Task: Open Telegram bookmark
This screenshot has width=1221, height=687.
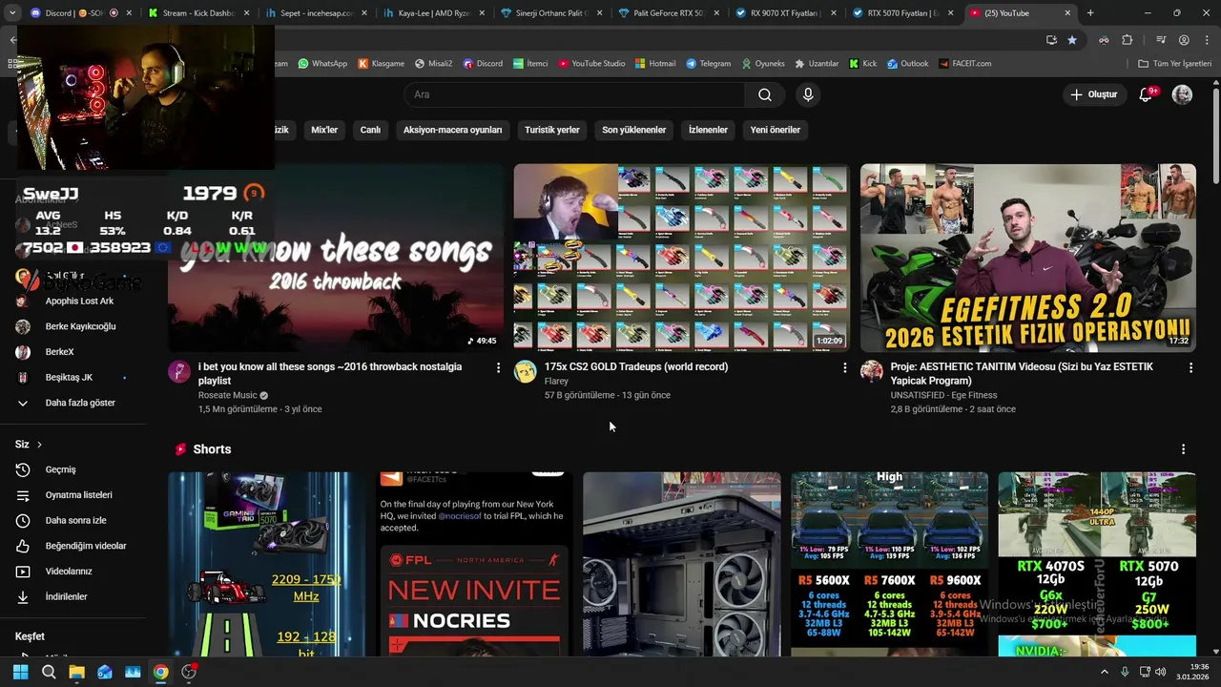Action: (708, 64)
